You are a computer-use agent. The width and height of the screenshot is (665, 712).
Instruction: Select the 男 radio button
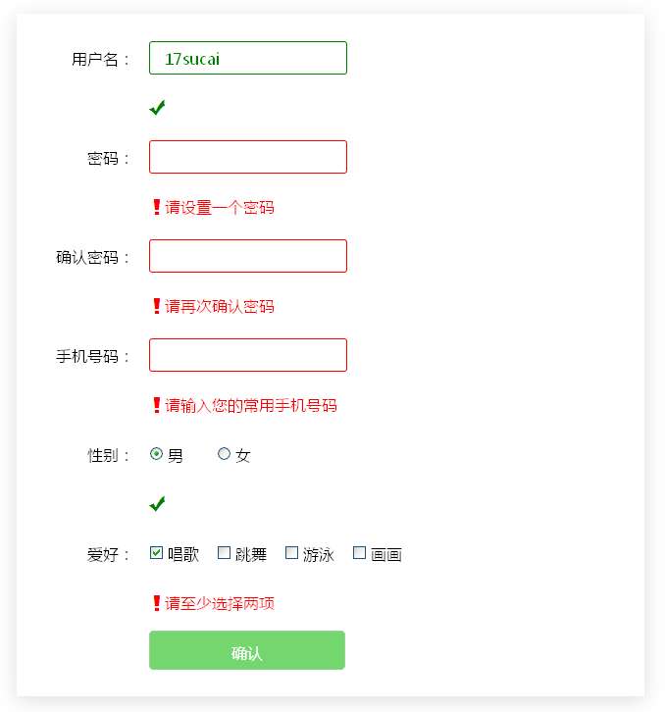pos(156,454)
